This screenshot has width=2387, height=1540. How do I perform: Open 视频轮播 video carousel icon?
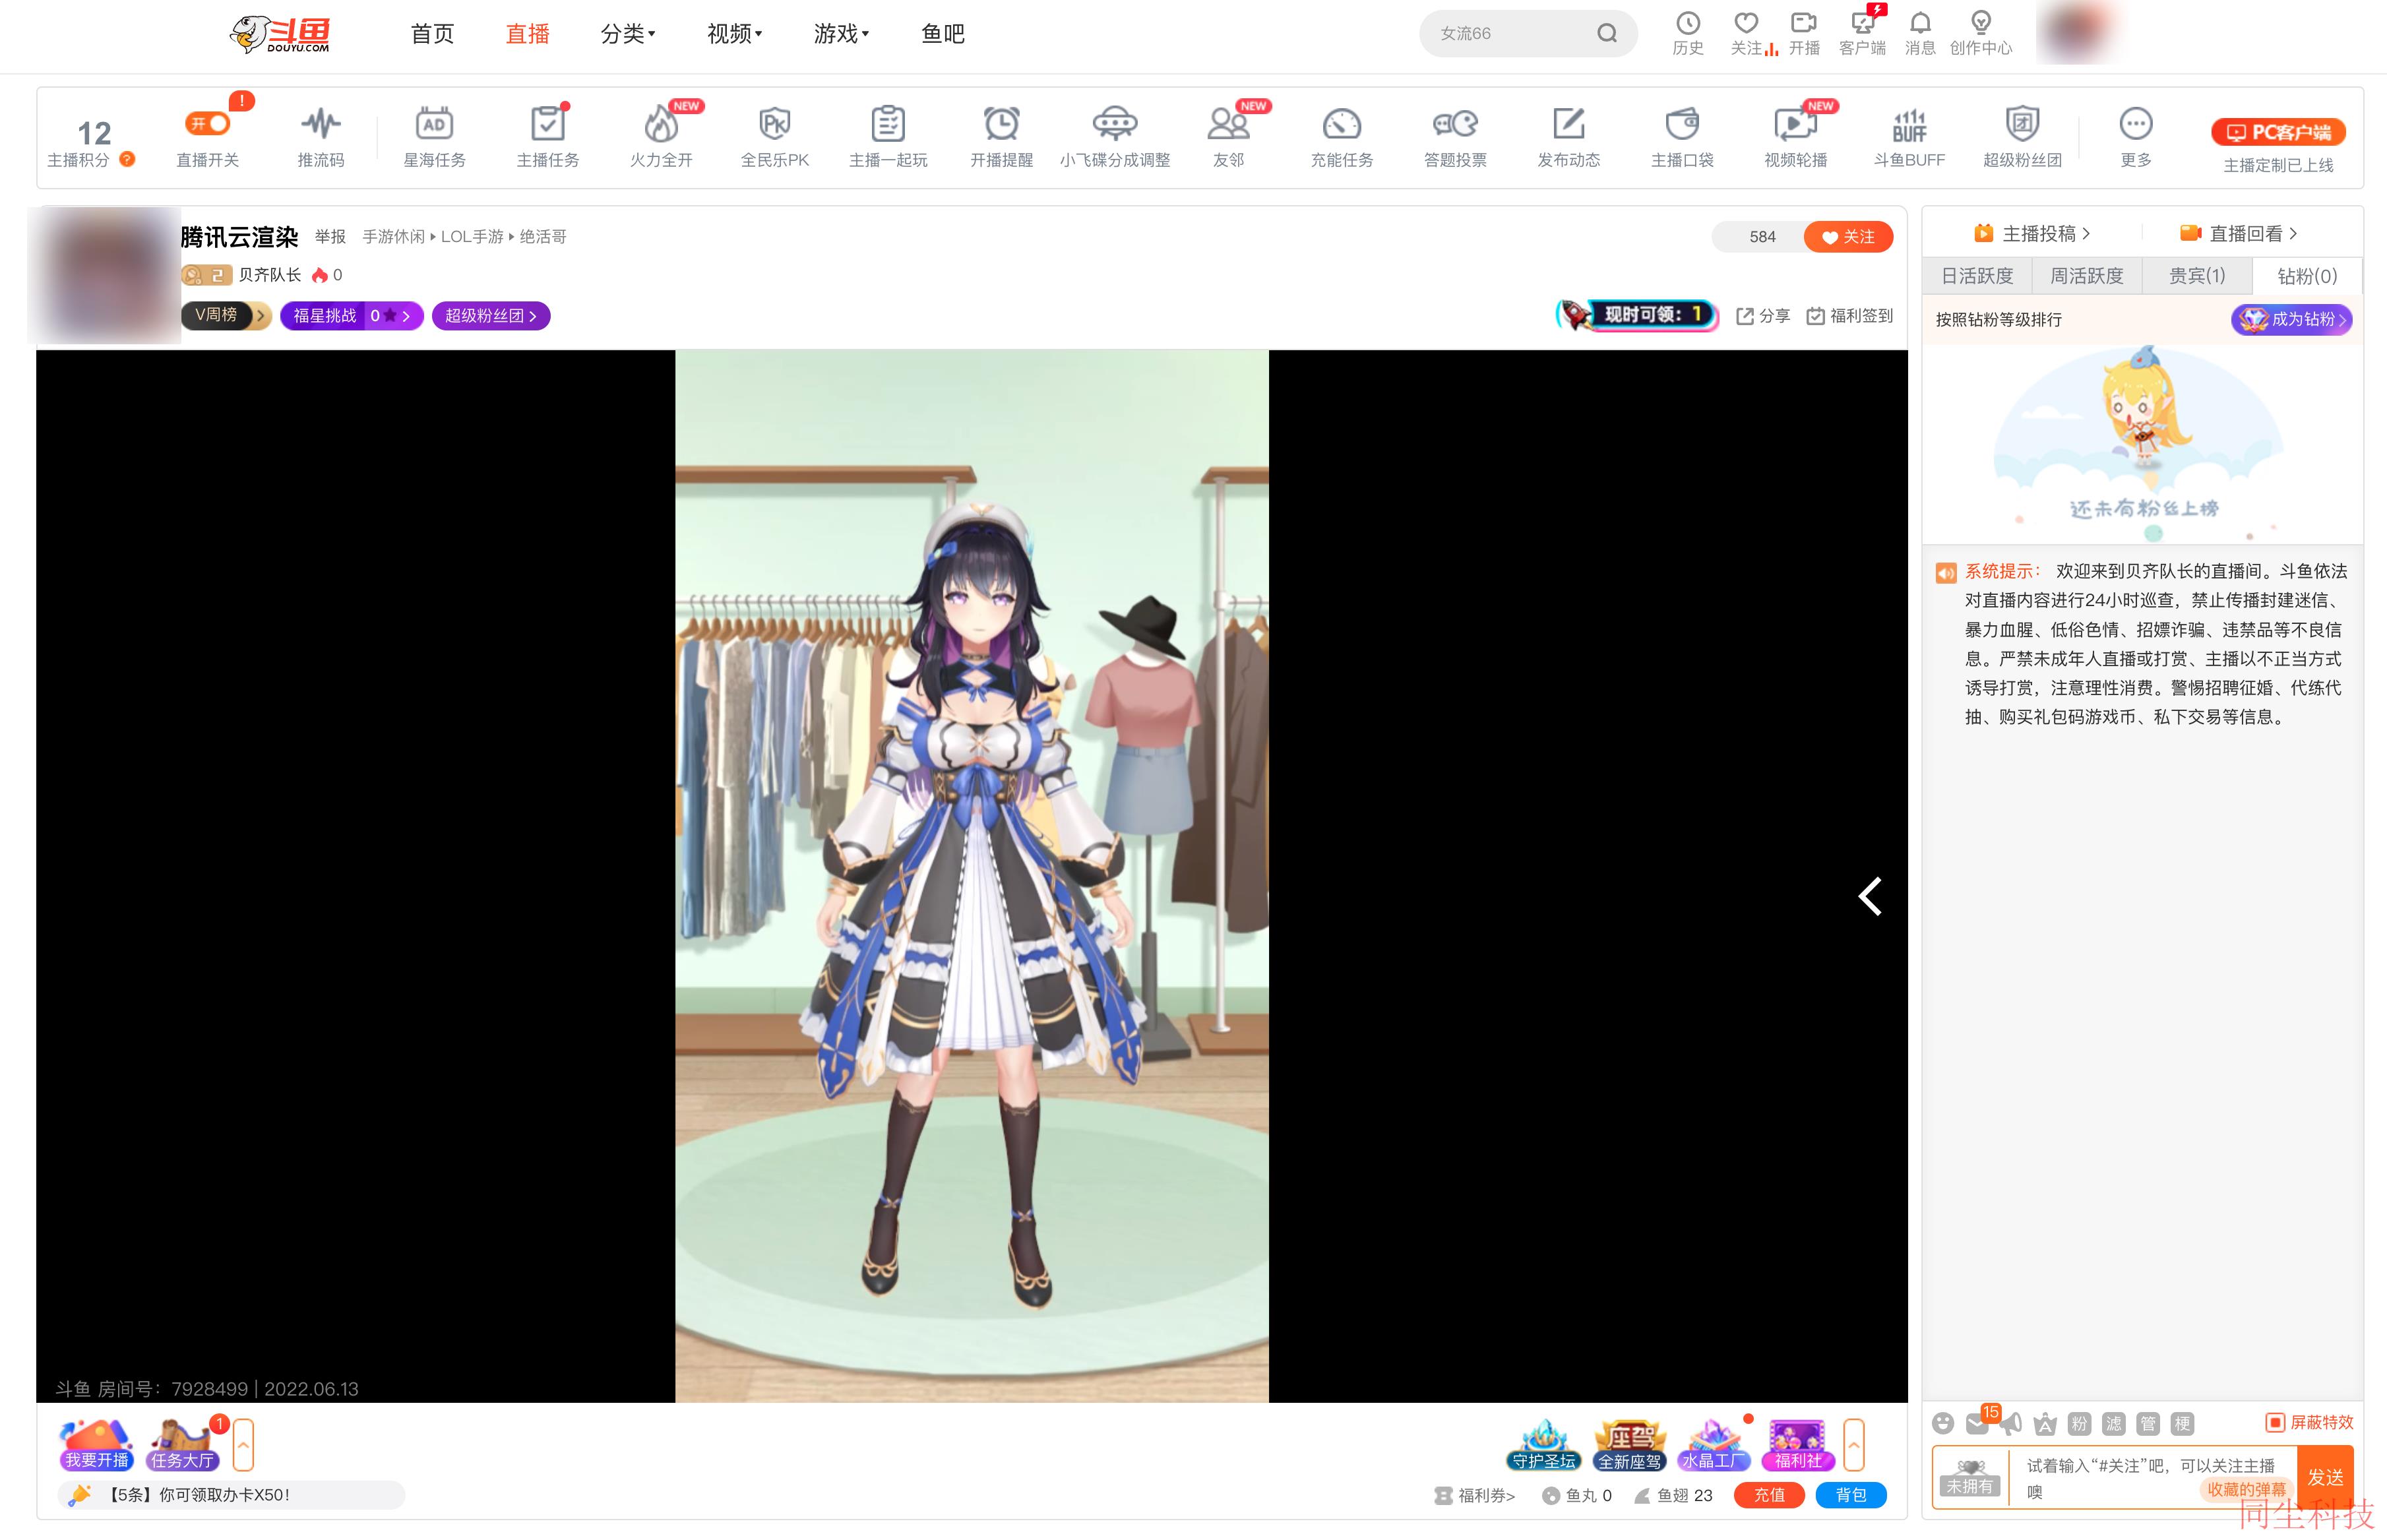pos(1796,124)
